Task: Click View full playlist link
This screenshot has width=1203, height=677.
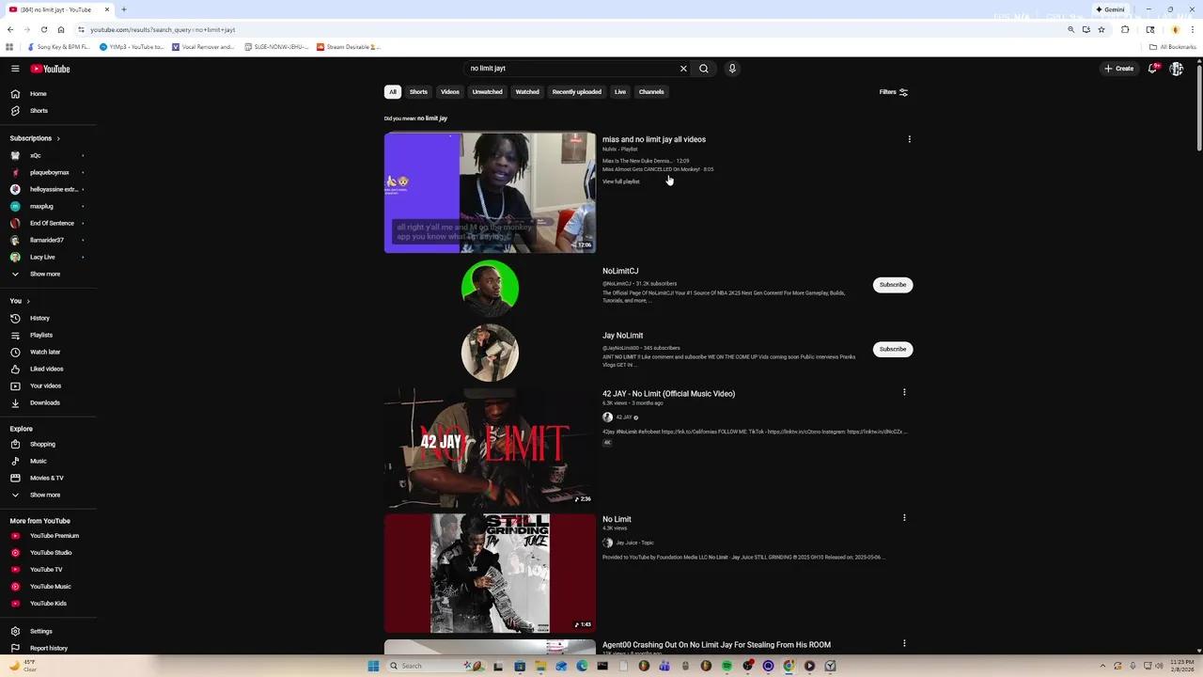Action: pos(621,181)
